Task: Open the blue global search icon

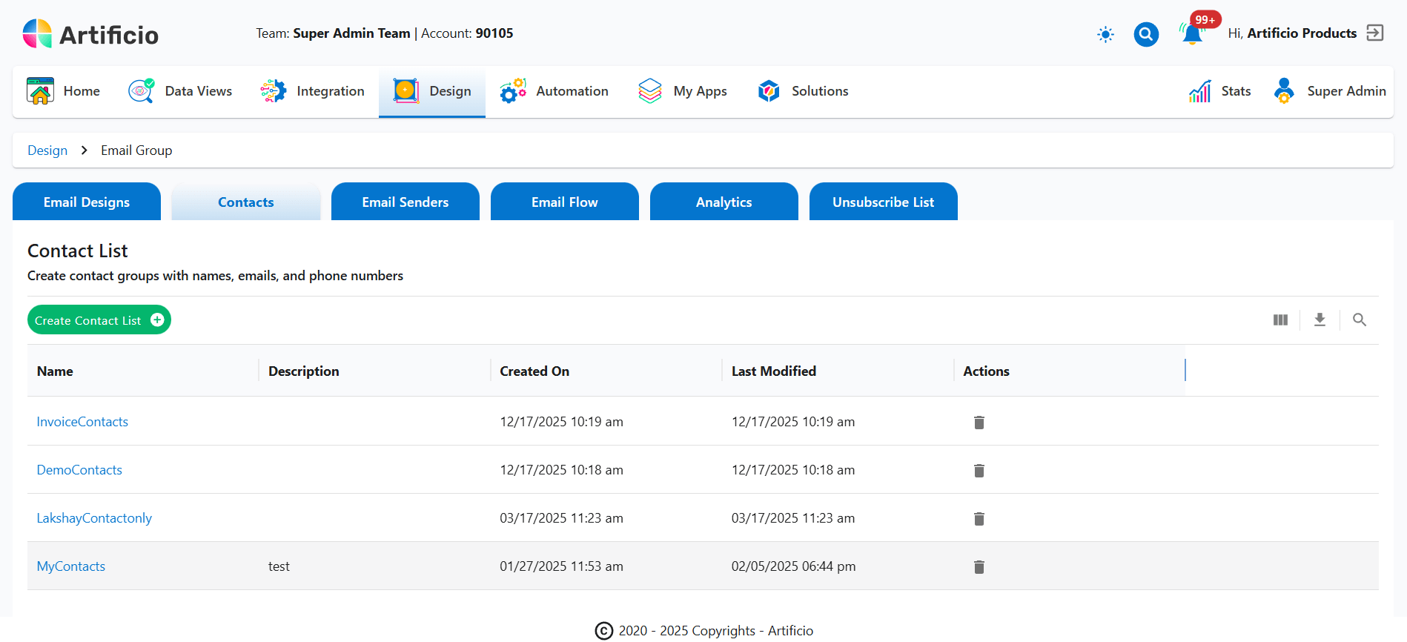Action: click(1145, 34)
